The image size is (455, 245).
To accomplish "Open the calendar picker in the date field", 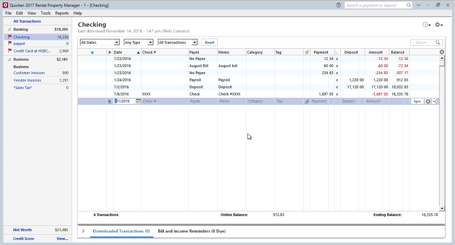I will (x=138, y=101).
